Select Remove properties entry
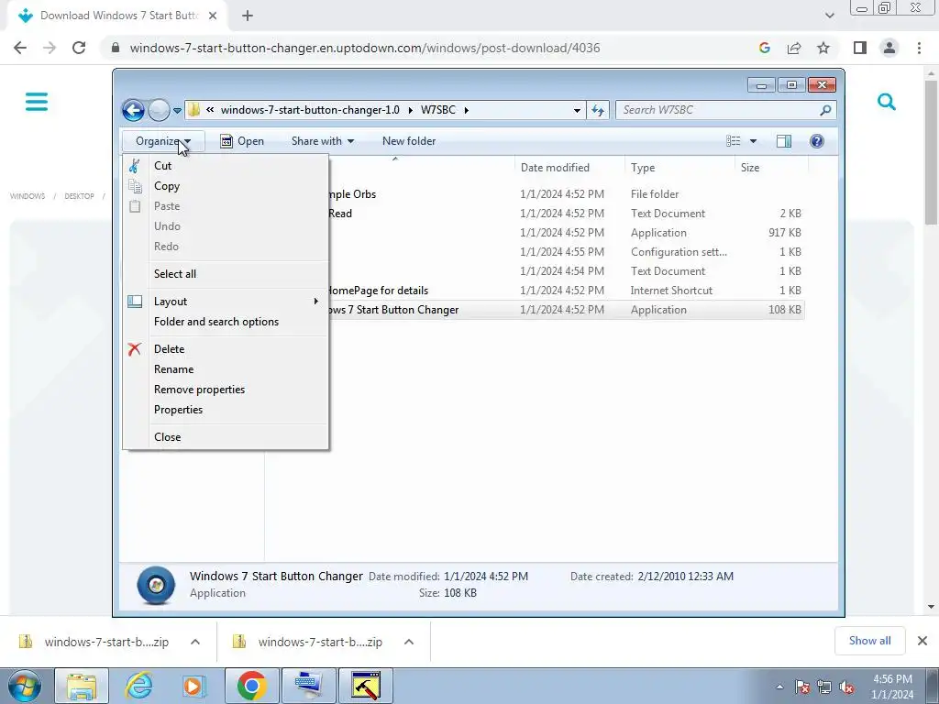939x704 pixels. coord(226,390)
